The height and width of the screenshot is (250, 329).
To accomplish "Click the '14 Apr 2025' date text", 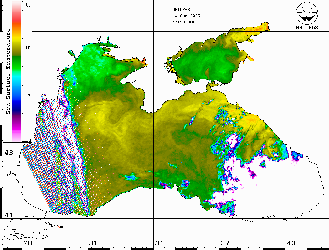I will [186, 16].
